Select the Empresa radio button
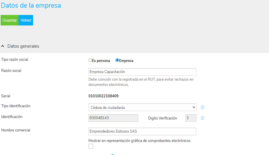This screenshot has height=155, width=269. pyautogui.click(x=117, y=60)
